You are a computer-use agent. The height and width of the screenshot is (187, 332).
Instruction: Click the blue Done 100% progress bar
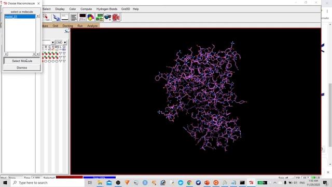point(100,177)
